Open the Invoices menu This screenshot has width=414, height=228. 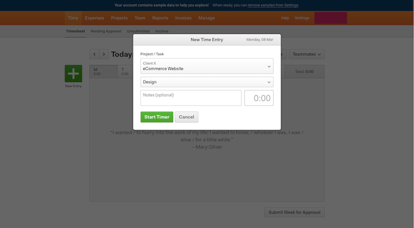[183, 18]
